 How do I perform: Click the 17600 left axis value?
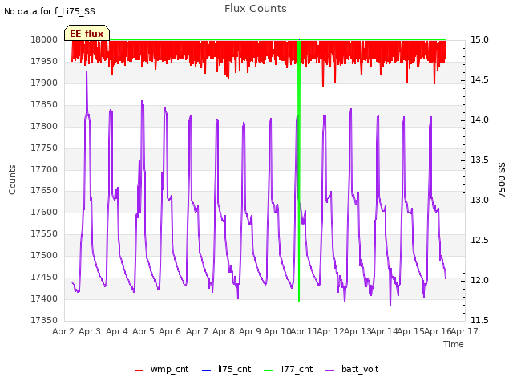(44, 212)
